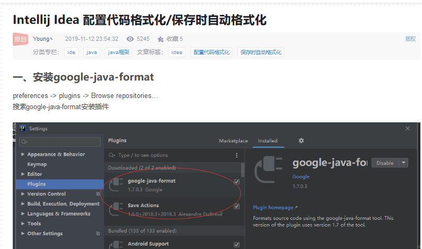Open the Google vendor link
Screen dimensions: 422x249
tap(301, 176)
